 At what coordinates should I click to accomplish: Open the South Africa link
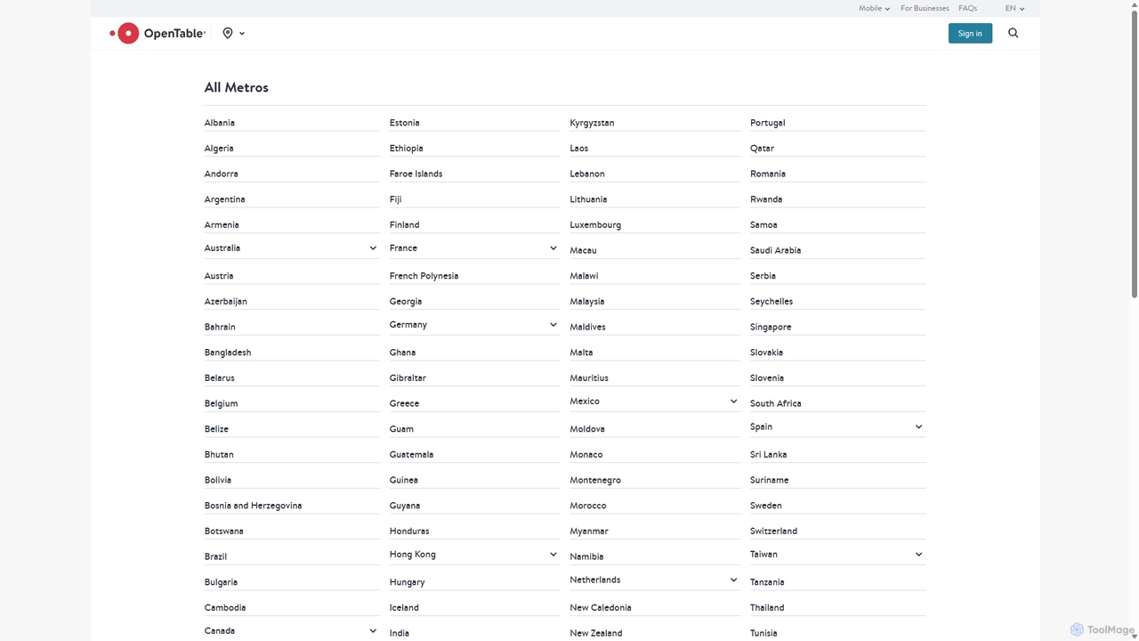tap(775, 404)
